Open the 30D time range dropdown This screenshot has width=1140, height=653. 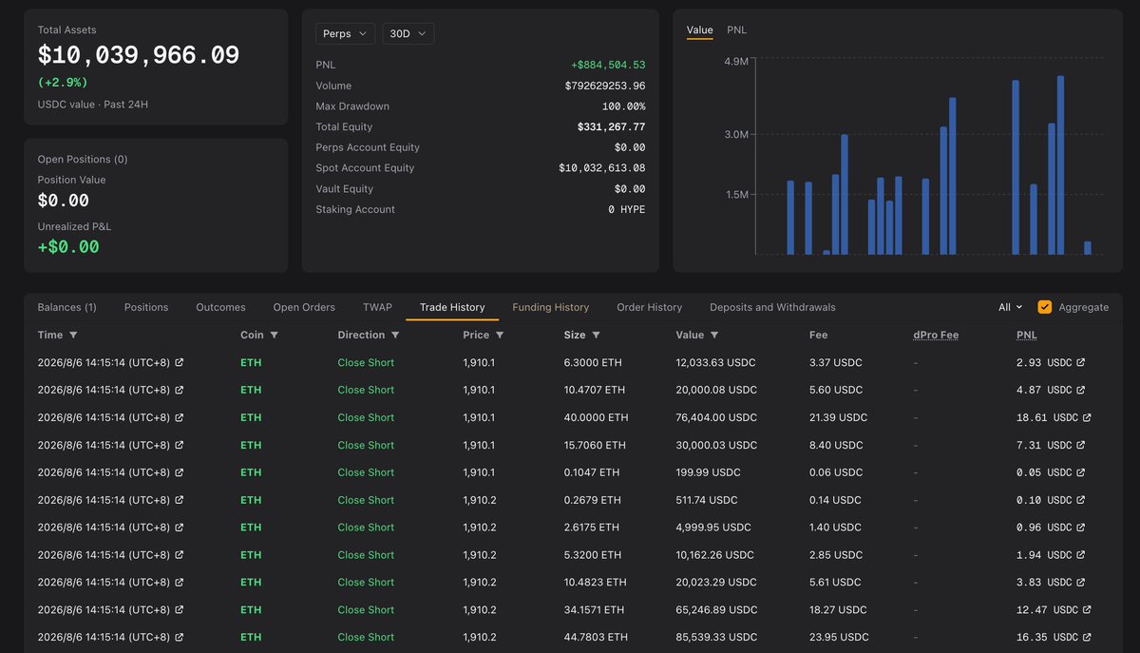pos(408,33)
